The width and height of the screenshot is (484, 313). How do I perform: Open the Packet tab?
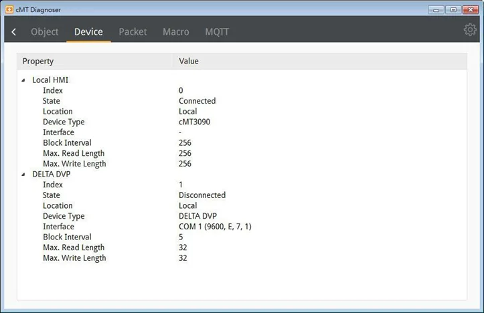click(133, 31)
